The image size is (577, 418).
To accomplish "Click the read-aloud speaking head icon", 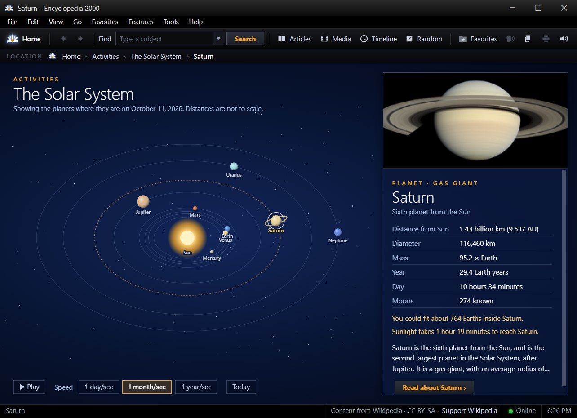I will pos(510,39).
